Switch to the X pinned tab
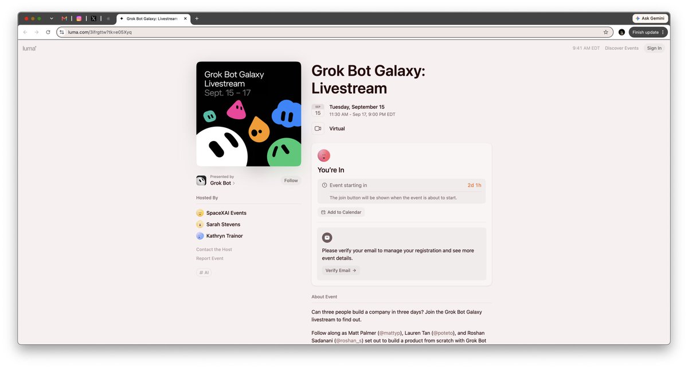 click(93, 18)
